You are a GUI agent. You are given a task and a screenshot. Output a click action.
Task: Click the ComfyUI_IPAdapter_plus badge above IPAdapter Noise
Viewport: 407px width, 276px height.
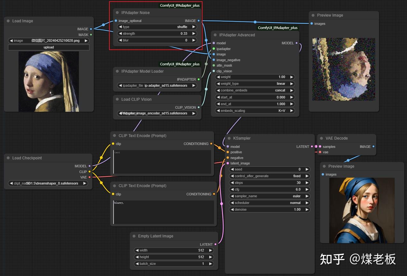pos(180,5)
